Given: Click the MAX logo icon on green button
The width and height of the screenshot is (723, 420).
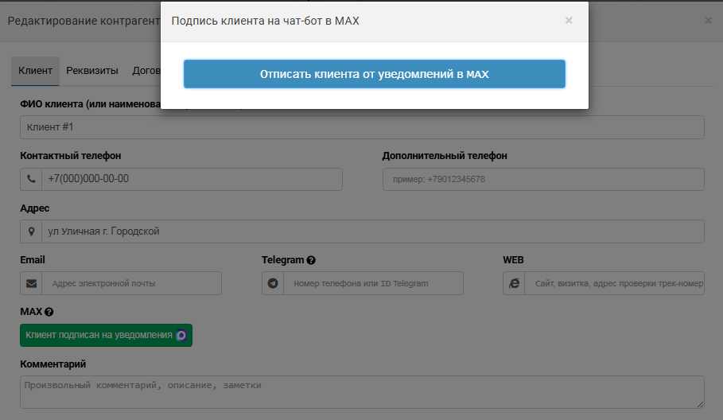Looking at the screenshot, I should [x=181, y=335].
